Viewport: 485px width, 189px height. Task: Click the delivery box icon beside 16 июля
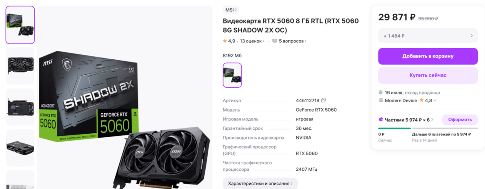point(381,93)
